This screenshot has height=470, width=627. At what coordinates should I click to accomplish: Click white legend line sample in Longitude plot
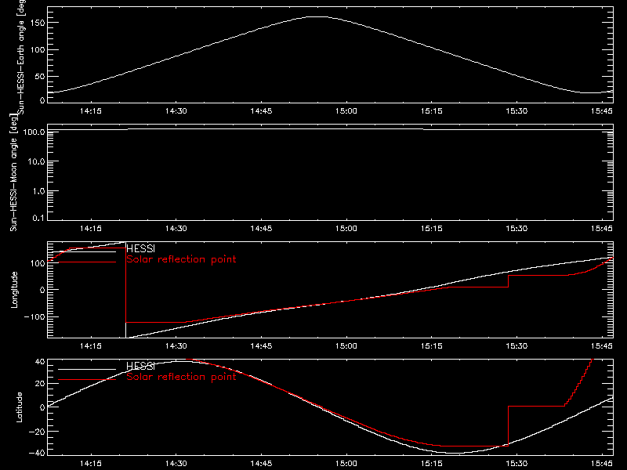[x=87, y=251]
